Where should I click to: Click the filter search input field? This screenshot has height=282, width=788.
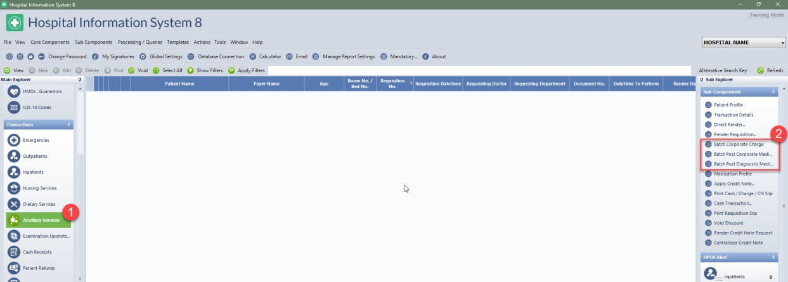point(479,70)
